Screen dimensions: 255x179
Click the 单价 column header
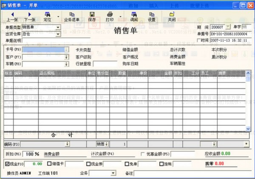coord(137,73)
